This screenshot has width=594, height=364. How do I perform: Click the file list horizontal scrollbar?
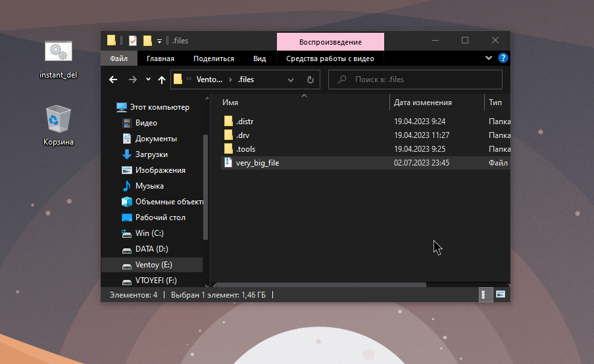click(321, 285)
